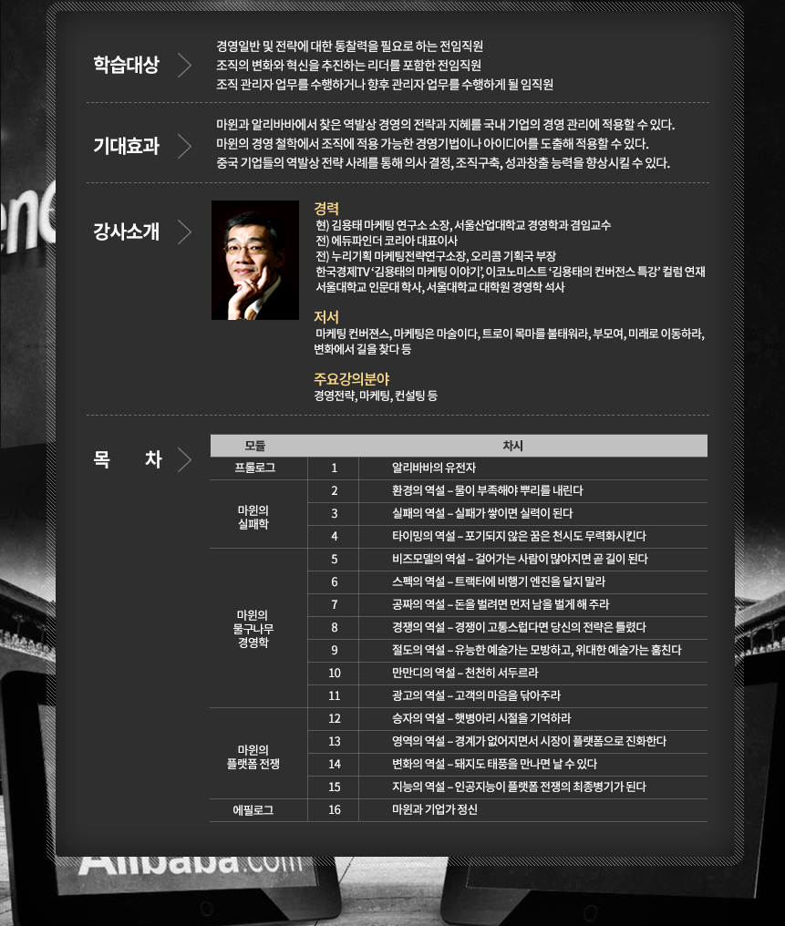Click the instructor portrait photo

point(255,261)
